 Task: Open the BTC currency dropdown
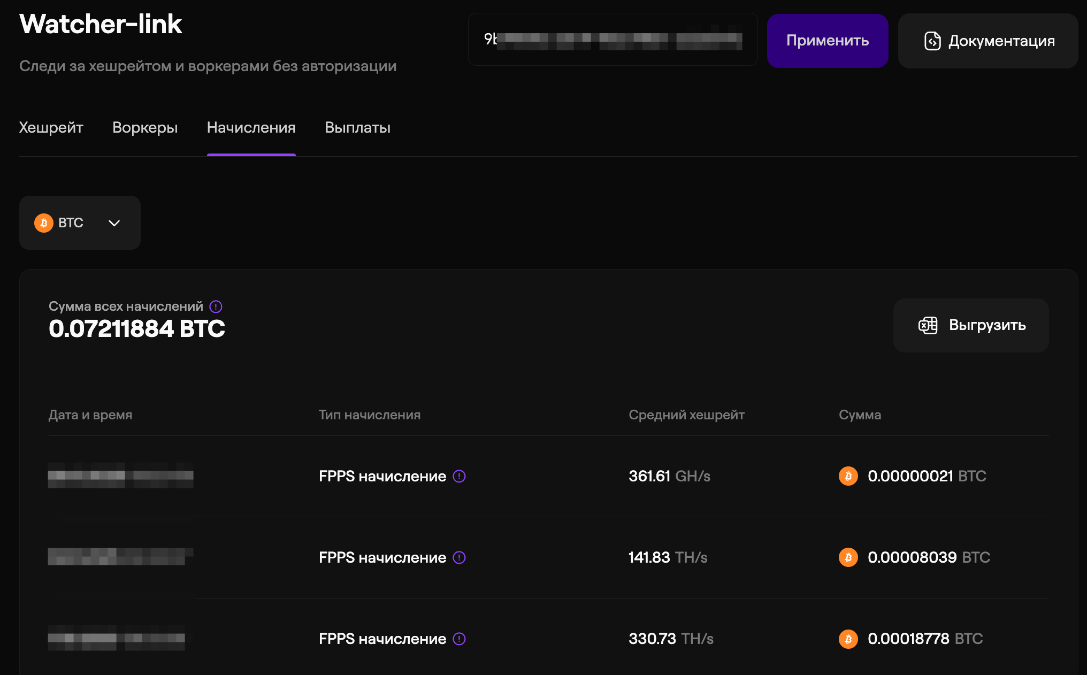pos(80,223)
